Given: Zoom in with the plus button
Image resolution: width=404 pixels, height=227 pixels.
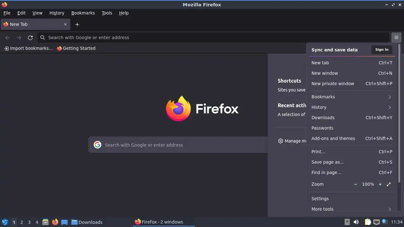Looking at the screenshot, I should pos(380,184).
